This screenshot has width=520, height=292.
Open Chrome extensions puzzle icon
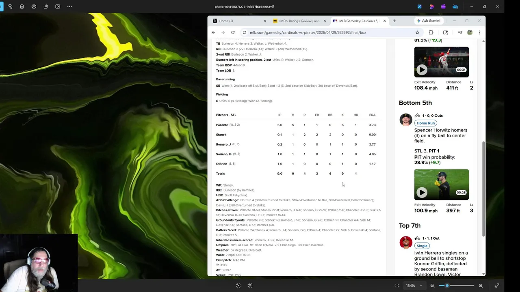(431, 32)
